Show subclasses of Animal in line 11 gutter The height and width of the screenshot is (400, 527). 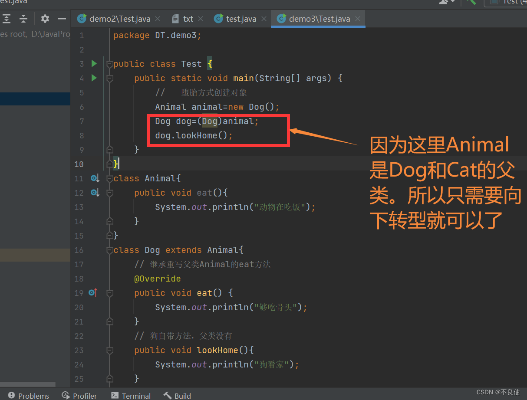[x=95, y=178]
